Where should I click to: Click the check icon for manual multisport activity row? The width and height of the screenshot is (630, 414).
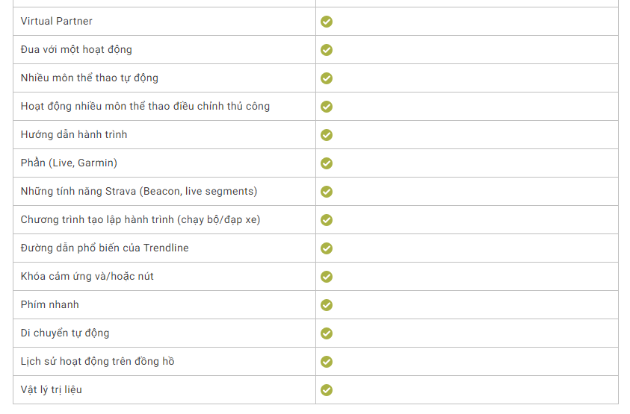tap(327, 107)
